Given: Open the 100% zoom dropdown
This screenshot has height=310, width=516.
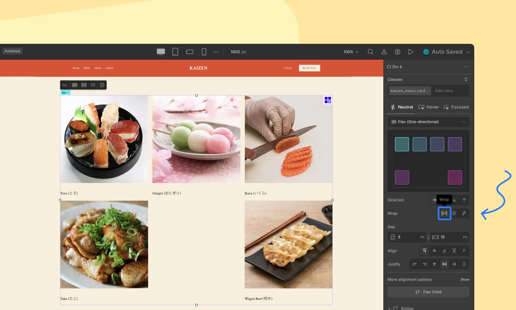Looking at the screenshot, I should click(x=351, y=52).
